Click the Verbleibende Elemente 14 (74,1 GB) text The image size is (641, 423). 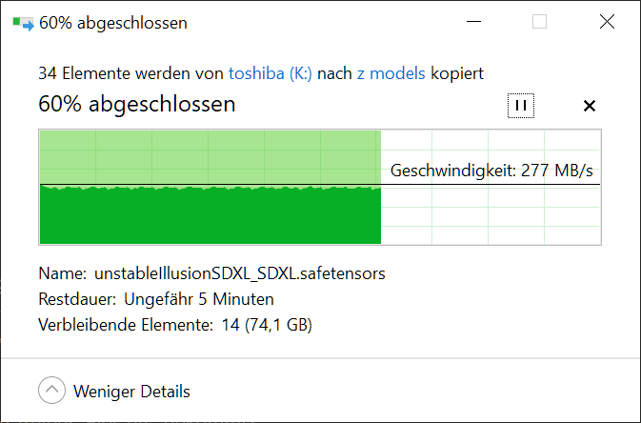click(175, 325)
